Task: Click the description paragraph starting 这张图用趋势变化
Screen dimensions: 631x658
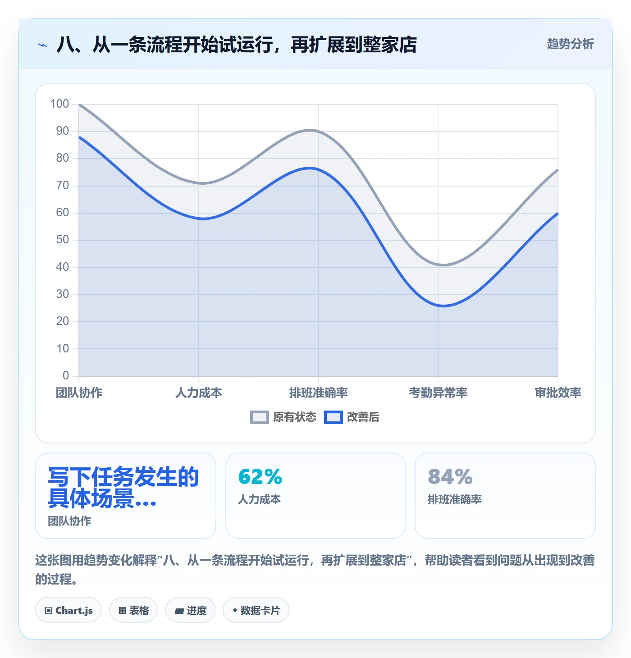Action: pos(315,570)
